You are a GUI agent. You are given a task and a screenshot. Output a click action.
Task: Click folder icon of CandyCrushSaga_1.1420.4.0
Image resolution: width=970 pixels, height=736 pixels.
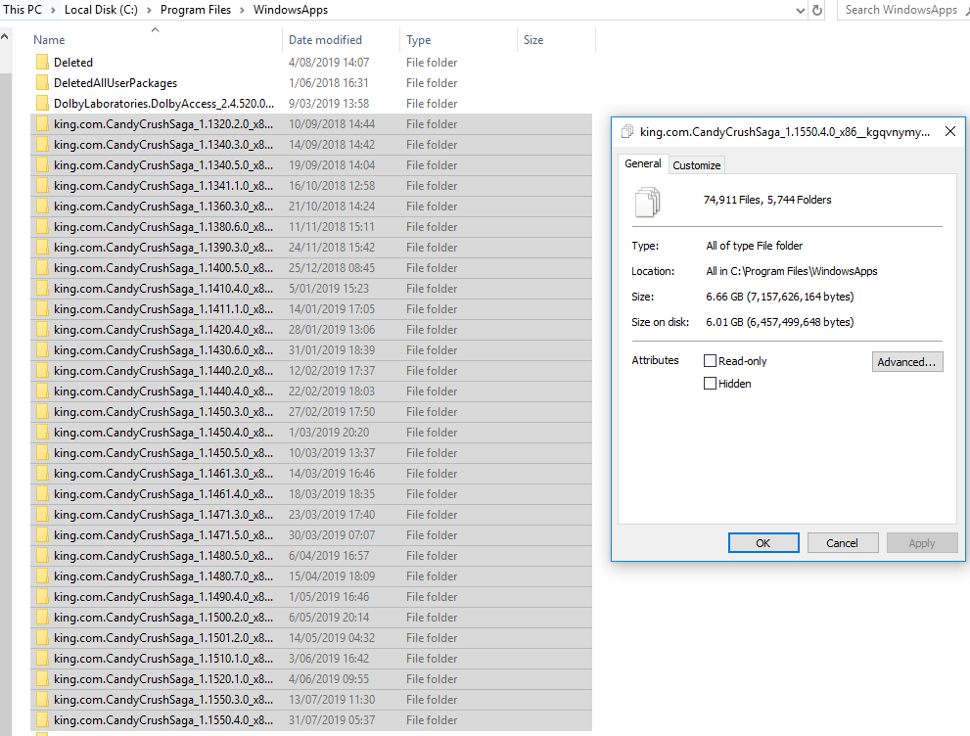[x=42, y=330]
